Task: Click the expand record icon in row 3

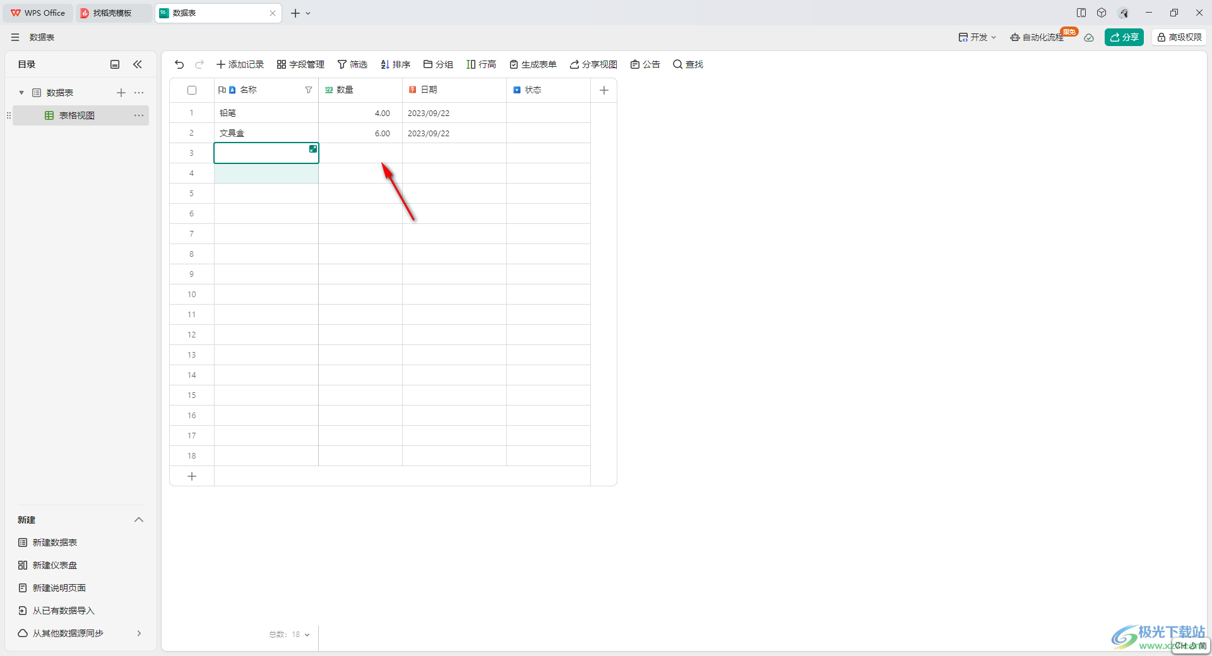Action: coord(313,149)
